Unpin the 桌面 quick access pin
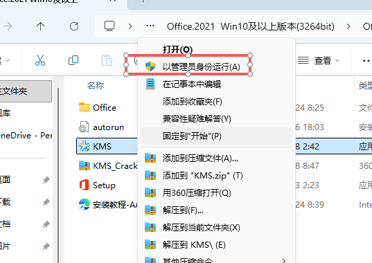The height and width of the screenshot is (263, 372). click(x=46, y=180)
